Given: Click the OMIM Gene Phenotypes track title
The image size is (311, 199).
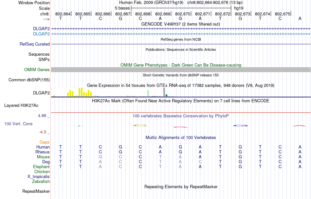Looking at the screenshot, I should (181, 65).
